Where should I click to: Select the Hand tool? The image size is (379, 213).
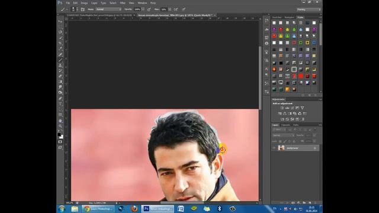click(x=60, y=121)
